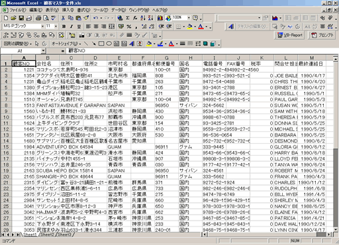Cut selection with the scissors icon
339x245 pixels.
[x=63, y=18]
